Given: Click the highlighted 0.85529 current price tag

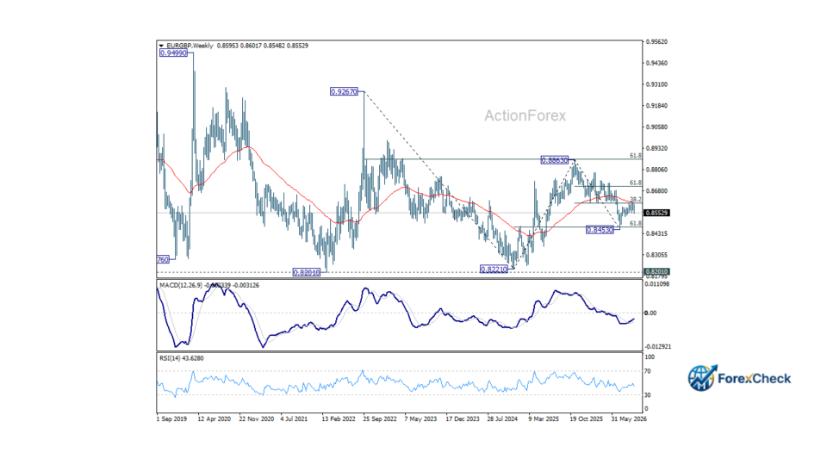Looking at the screenshot, I should coord(656,213).
